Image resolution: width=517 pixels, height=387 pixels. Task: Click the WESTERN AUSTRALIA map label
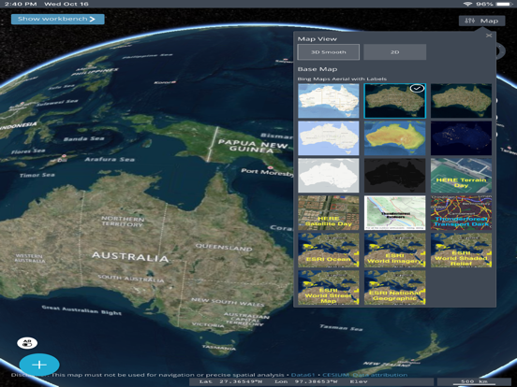[30, 258]
